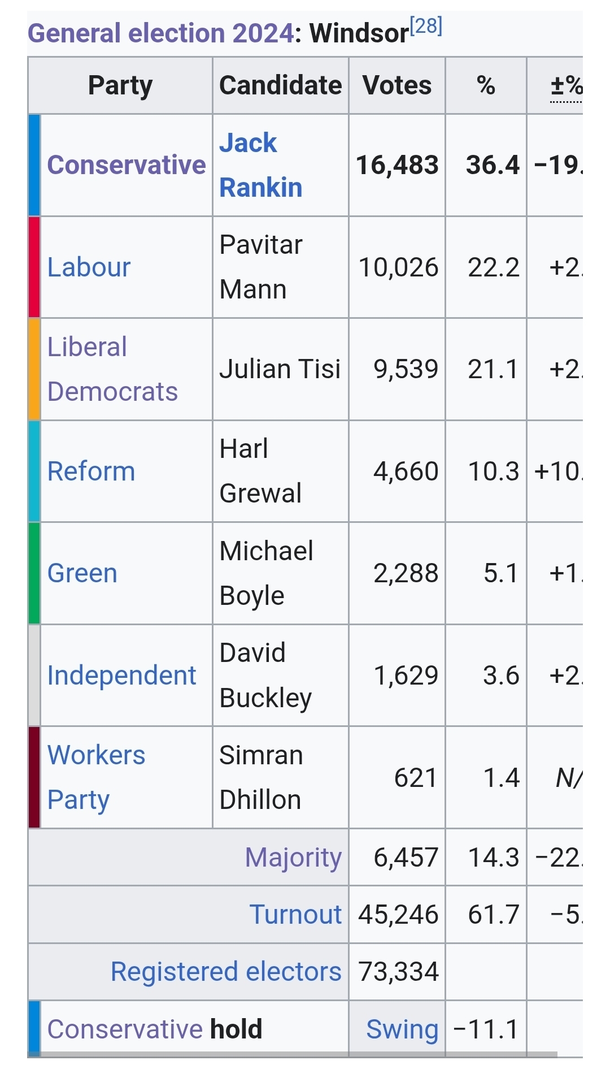Follow the Independent link
The width and height of the screenshot is (610, 1069).
[x=121, y=676]
